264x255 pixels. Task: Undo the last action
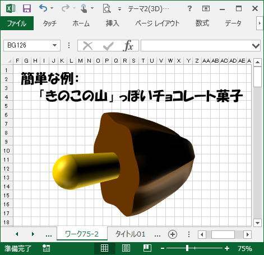pyautogui.click(x=43, y=8)
